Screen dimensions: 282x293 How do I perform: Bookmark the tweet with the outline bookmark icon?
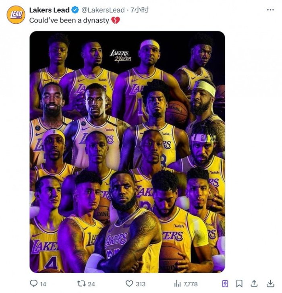(x=239, y=283)
